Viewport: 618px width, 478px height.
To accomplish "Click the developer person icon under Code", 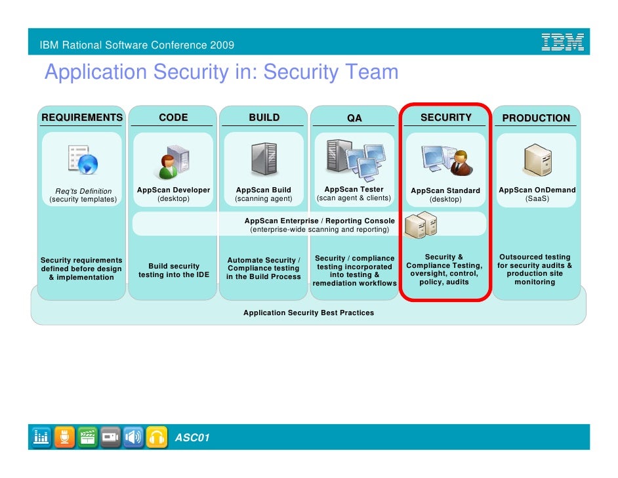I will tap(173, 162).
